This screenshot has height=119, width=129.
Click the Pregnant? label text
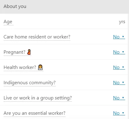[14, 52]
